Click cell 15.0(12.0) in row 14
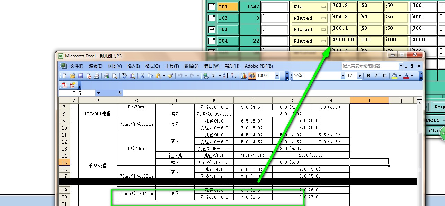Viewport: 445px width, 206px height. click(253, 155)
